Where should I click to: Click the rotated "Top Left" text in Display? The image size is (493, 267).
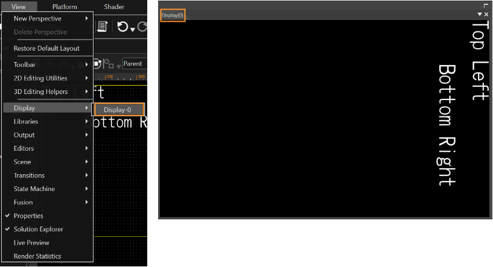coord(480,60)
